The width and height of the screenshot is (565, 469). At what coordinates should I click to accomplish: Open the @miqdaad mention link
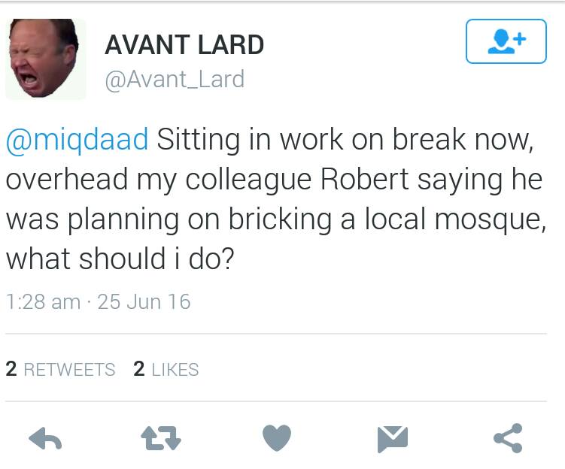(77, 141)
